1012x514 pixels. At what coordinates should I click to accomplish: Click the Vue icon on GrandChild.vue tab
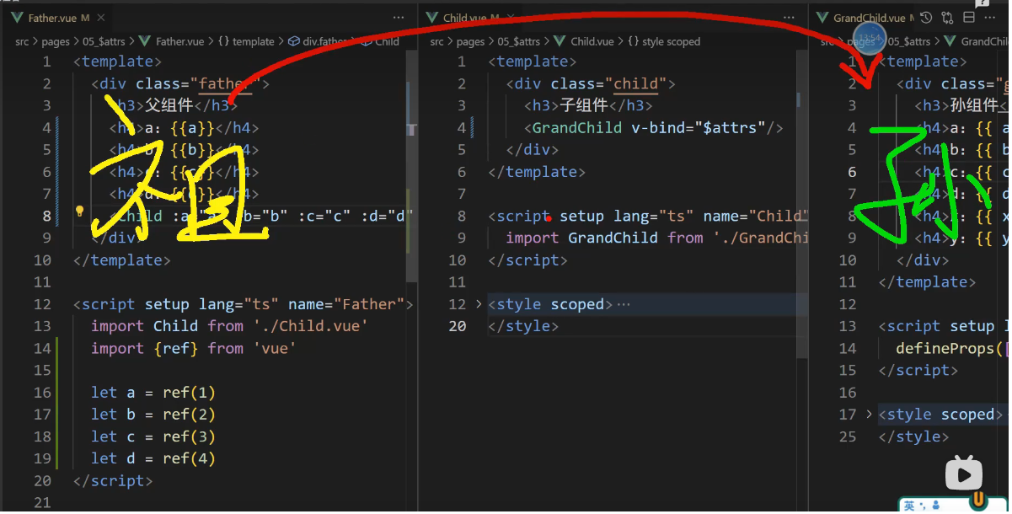click(822, 18)
